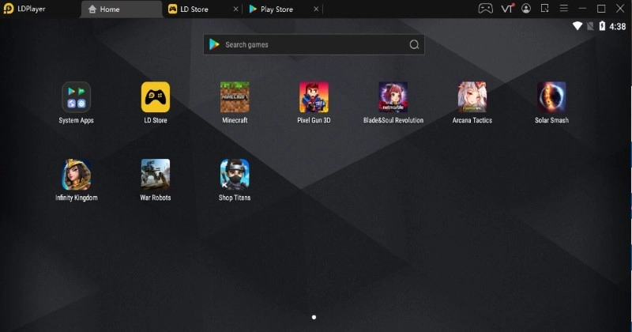Close the LDPlayer window

[x=620, y=9]
